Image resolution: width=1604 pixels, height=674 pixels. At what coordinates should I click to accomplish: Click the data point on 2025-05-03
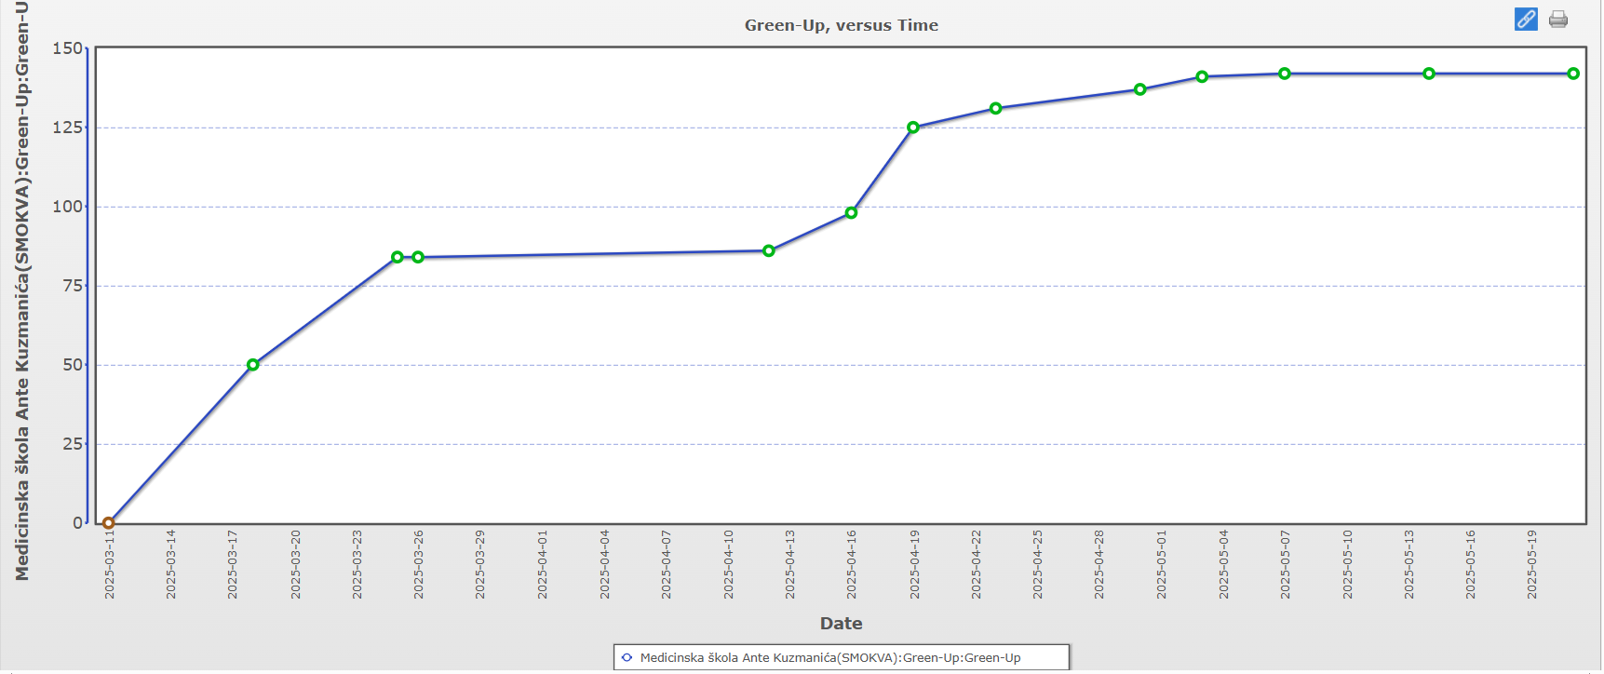coord(1202,76)
